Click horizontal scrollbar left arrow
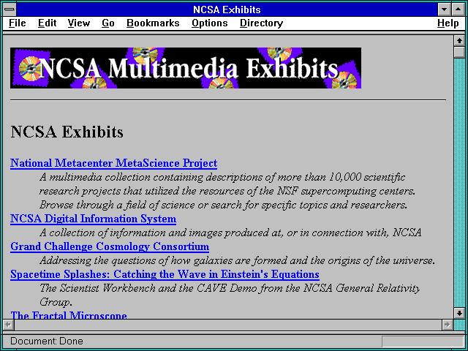Screen dimensions: 468x351 (8, 325)
